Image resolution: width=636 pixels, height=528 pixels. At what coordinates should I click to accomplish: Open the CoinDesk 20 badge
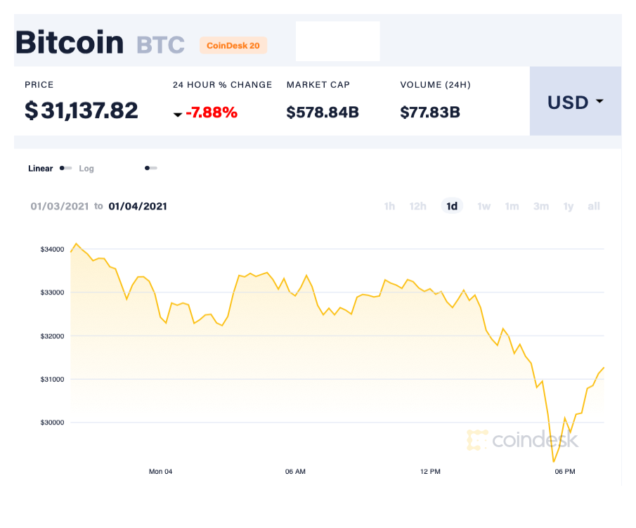coord(233,45)
